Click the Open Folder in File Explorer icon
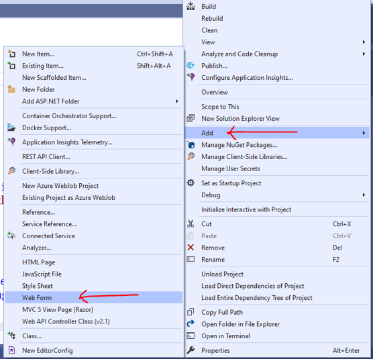The width and height of the screenshot is (373, 359). click(191, 324)
